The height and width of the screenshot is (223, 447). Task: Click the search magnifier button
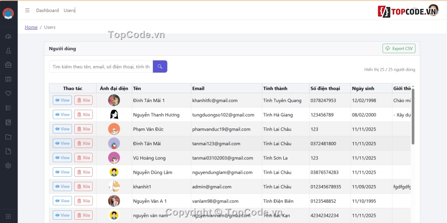(160, 67)
